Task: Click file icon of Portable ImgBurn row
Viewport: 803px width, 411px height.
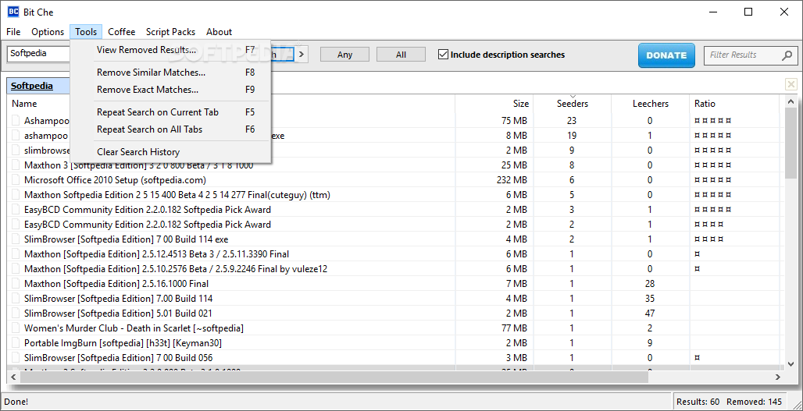Action: 16,343
